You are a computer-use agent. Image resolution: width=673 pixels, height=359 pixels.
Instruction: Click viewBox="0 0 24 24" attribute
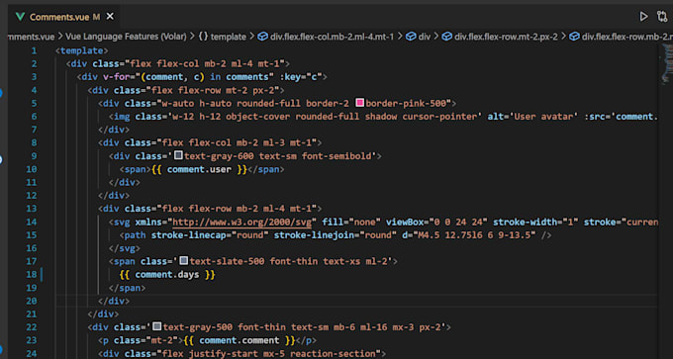coord(436,223)
